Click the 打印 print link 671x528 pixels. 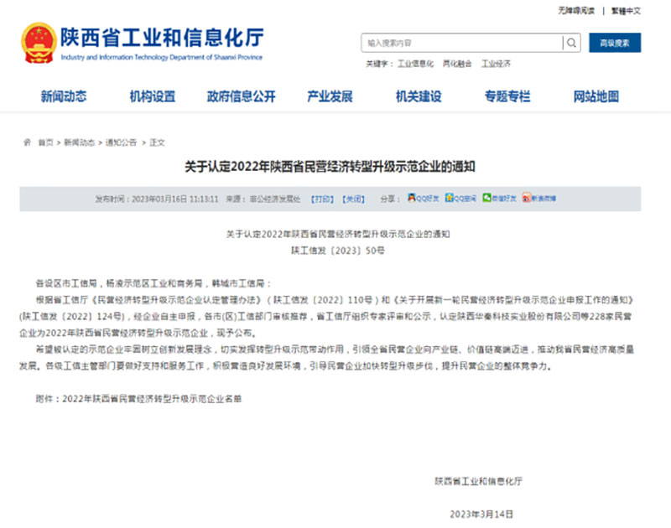[x=322, y=199]
